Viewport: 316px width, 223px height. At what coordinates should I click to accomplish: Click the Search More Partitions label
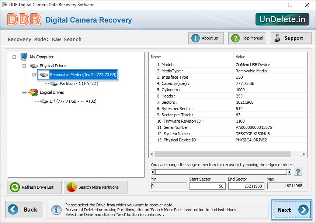pos(98,187)
